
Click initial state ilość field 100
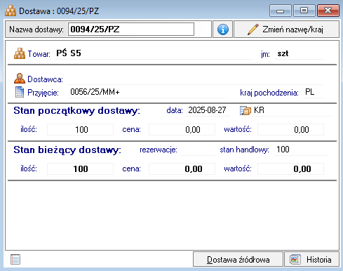click(80, 129)
